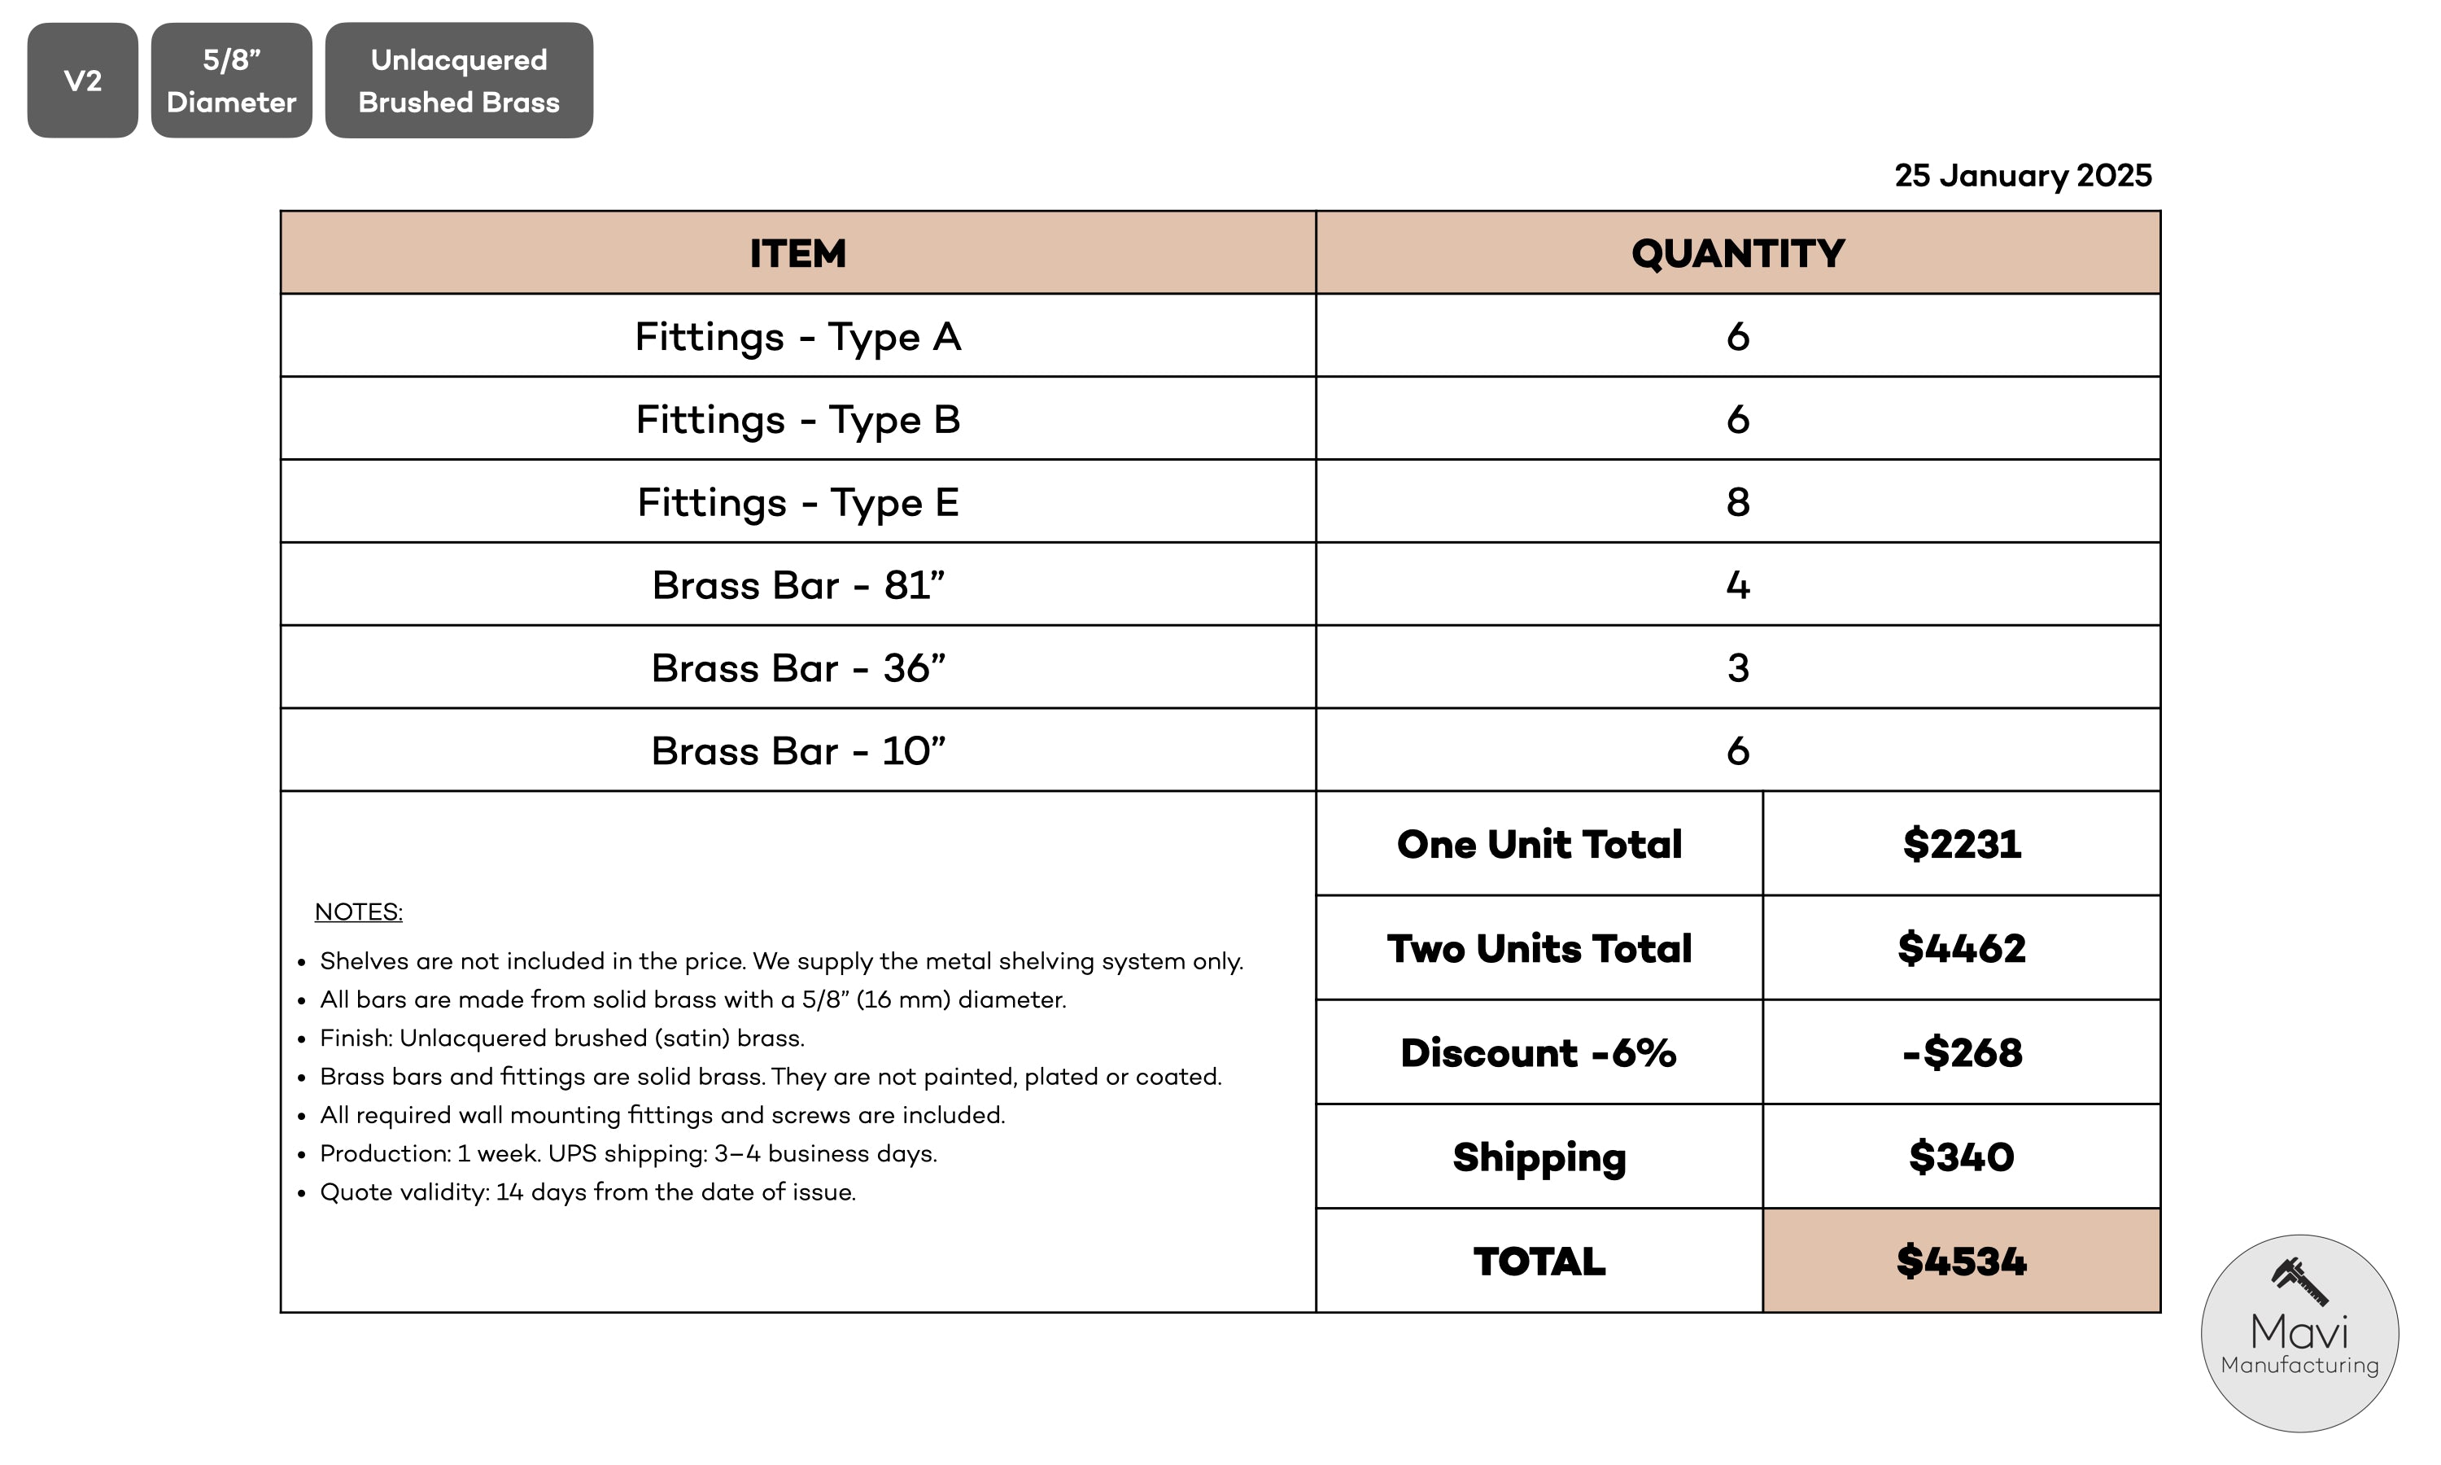This screenshot has height=1465, width=2441.
Task: Select the 5/8" Diameter tag
Action: click(x=231, y=81)
